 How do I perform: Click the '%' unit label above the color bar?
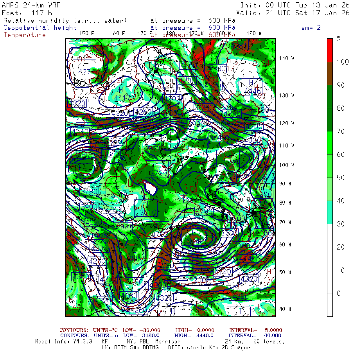(339, 39)
